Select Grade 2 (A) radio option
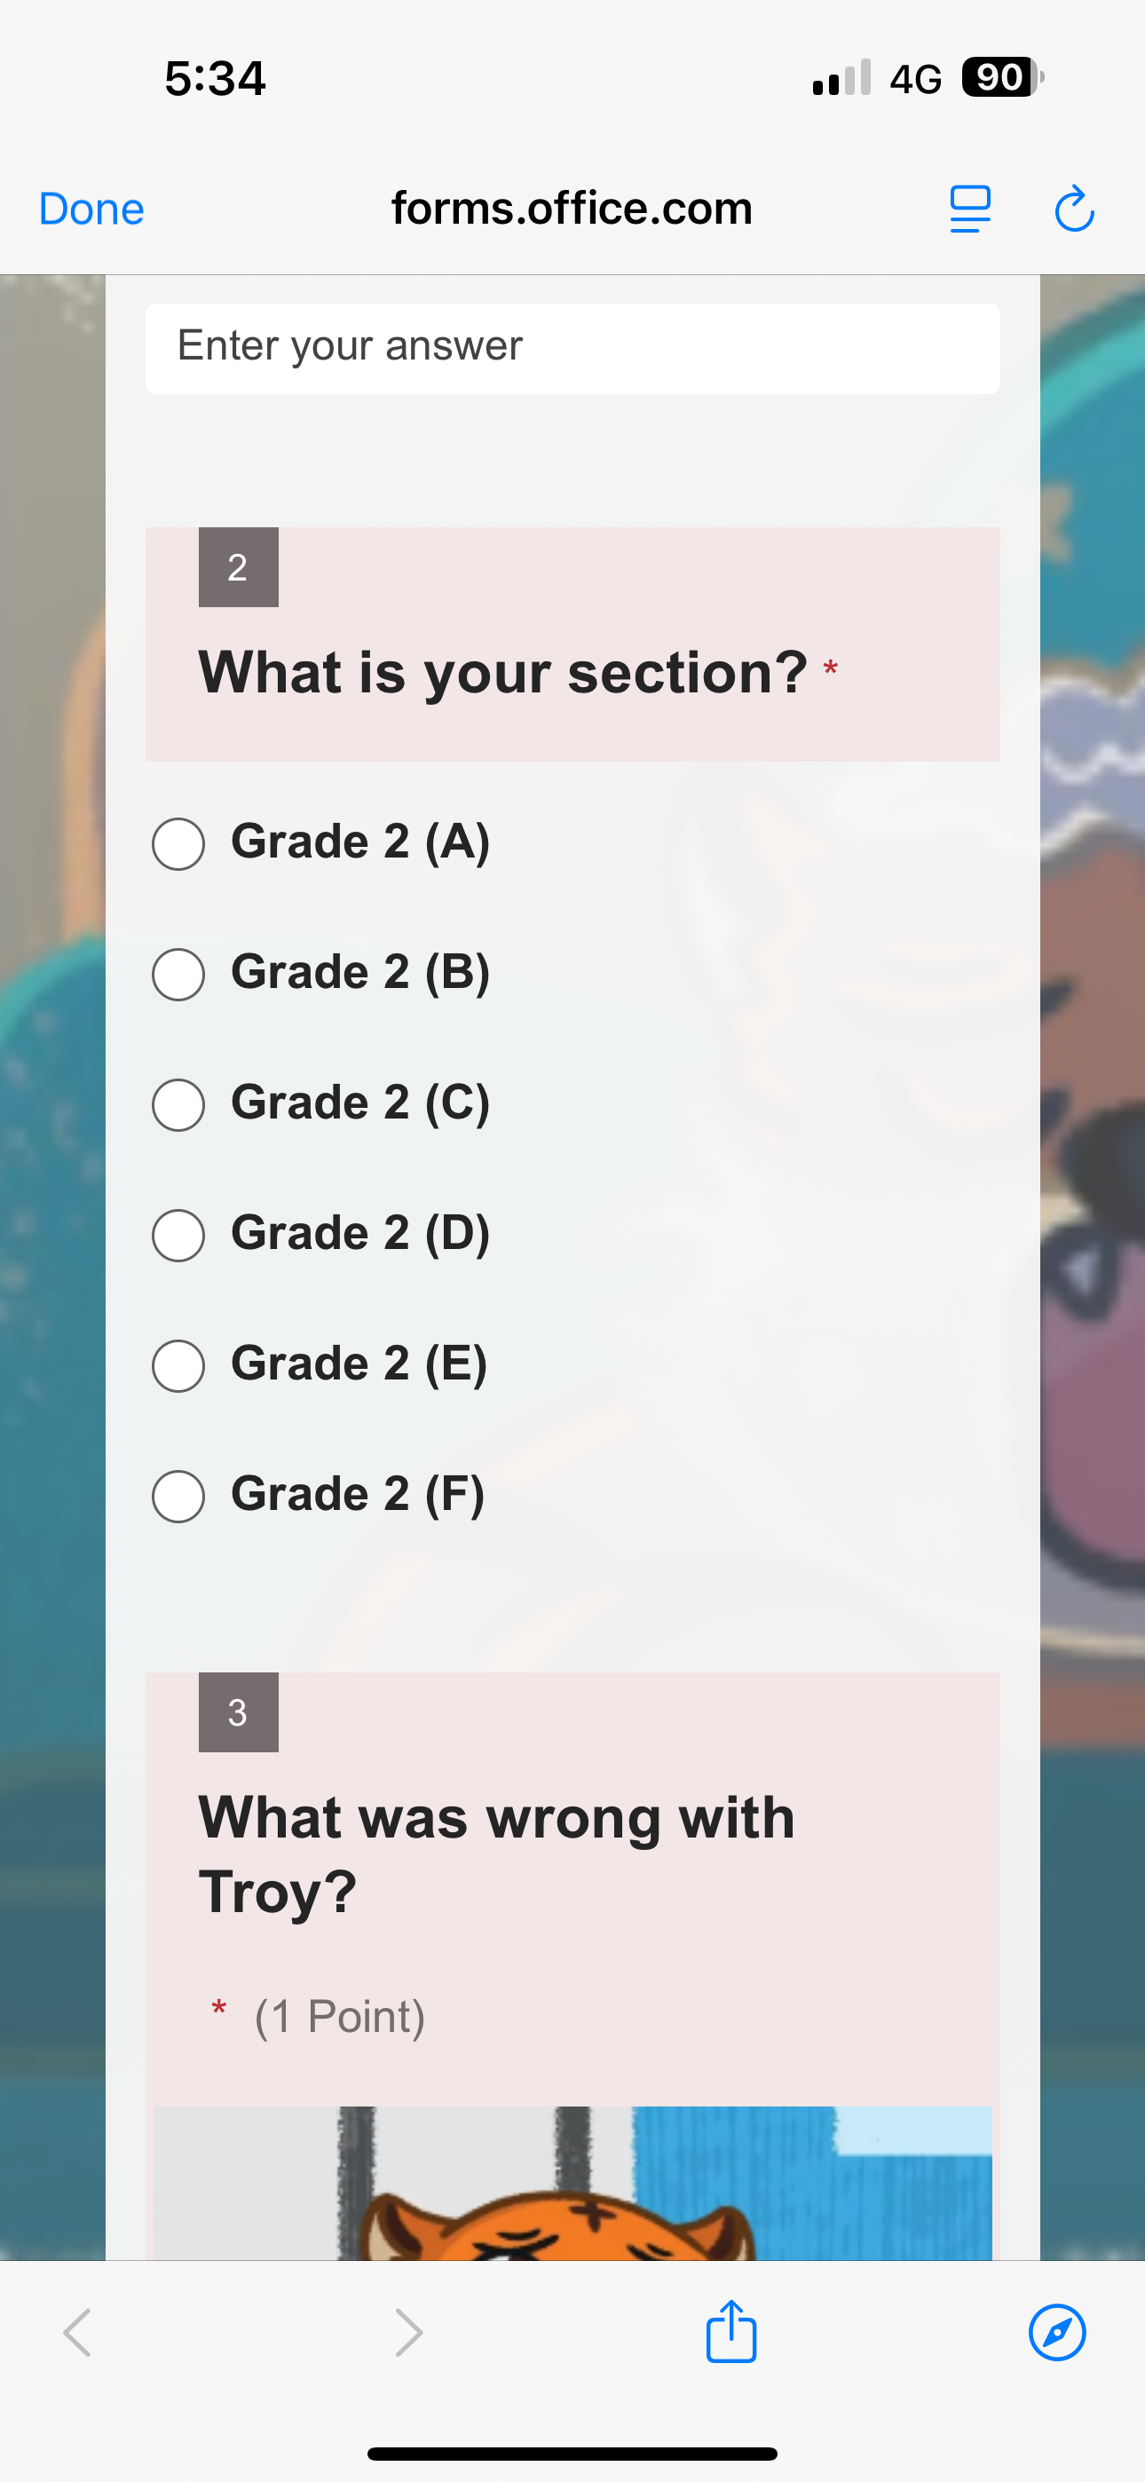Image resolution: width=1145 pixels, height=2482 pixels. pyautogui.click(x=178, y=844)
